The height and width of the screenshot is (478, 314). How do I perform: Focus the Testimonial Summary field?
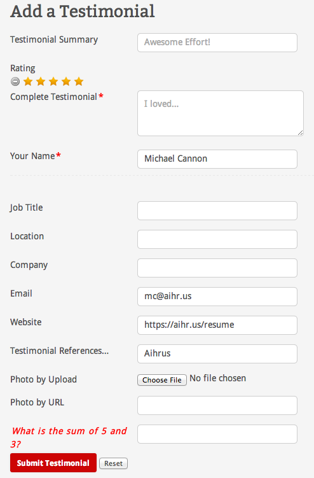point(217,43)
